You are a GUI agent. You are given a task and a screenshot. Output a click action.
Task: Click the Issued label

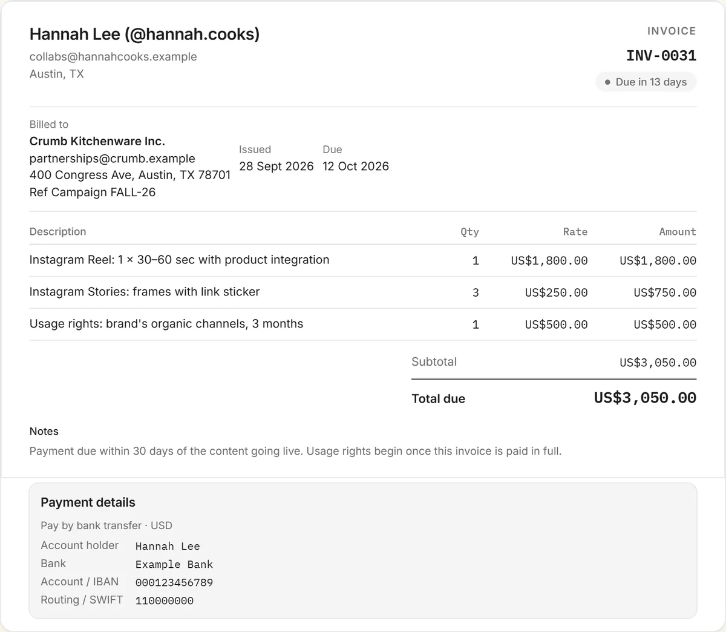(x=255, y=150)
